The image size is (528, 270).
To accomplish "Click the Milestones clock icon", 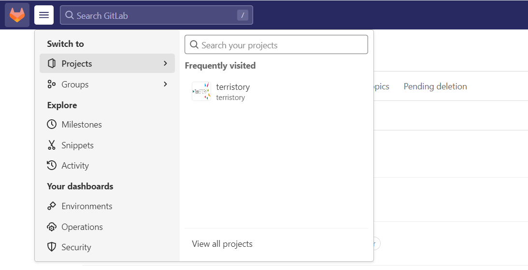I will click(52, 124).
